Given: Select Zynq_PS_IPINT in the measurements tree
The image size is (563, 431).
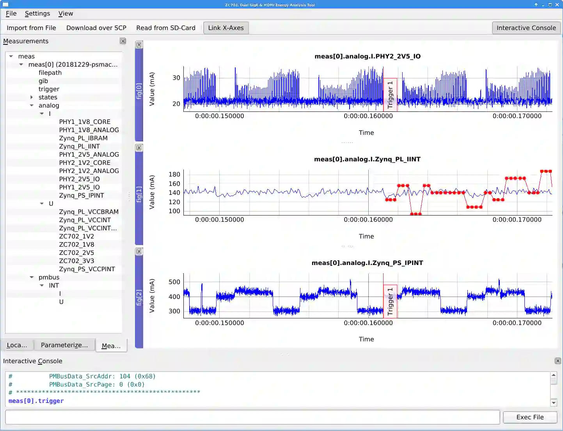Looking at the screenshot, I should [x=81, y=196].
